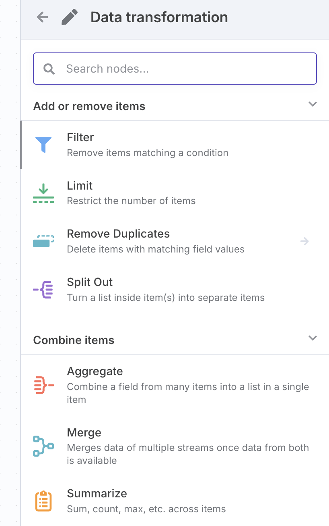This screenshot has width=329, height=526.
Task: Click the pencil icon in header
Action: coord(69,17)
